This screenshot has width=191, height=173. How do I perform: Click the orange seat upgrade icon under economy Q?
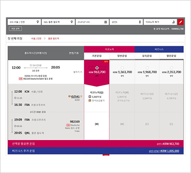tap(90, 101)
